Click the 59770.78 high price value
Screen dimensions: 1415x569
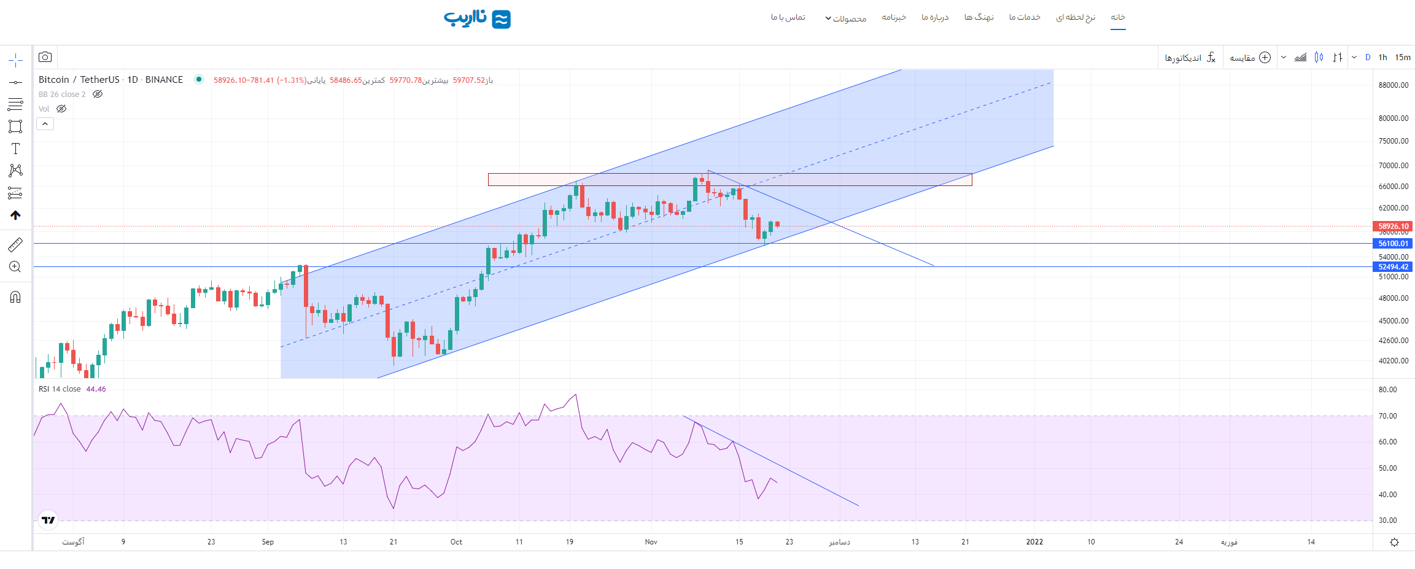406,80
